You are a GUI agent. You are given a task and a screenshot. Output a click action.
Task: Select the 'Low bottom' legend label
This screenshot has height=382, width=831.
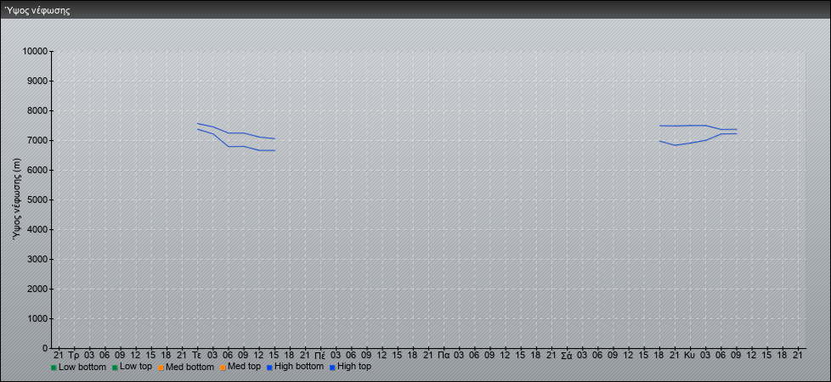[82, 367]
